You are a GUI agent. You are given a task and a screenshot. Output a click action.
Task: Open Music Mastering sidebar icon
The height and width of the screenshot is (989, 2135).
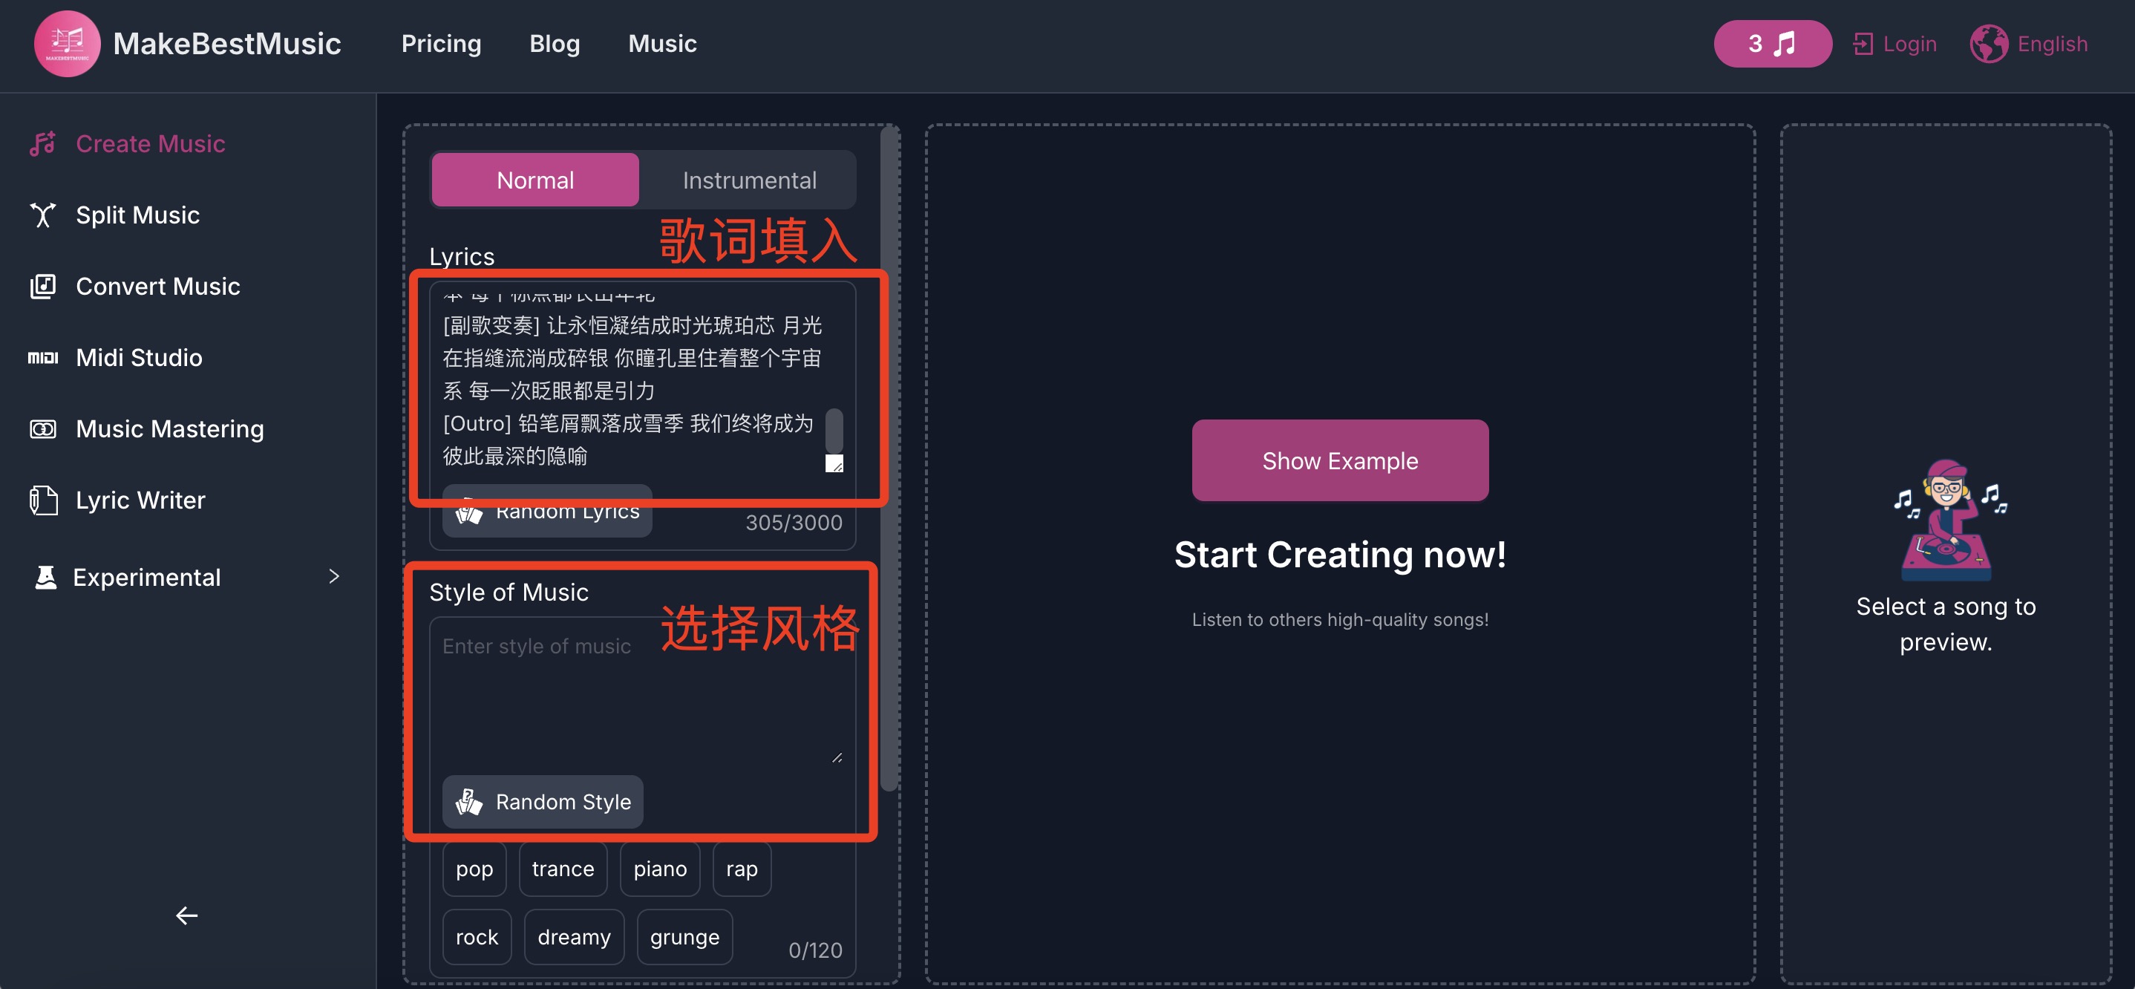coord(42,429)
